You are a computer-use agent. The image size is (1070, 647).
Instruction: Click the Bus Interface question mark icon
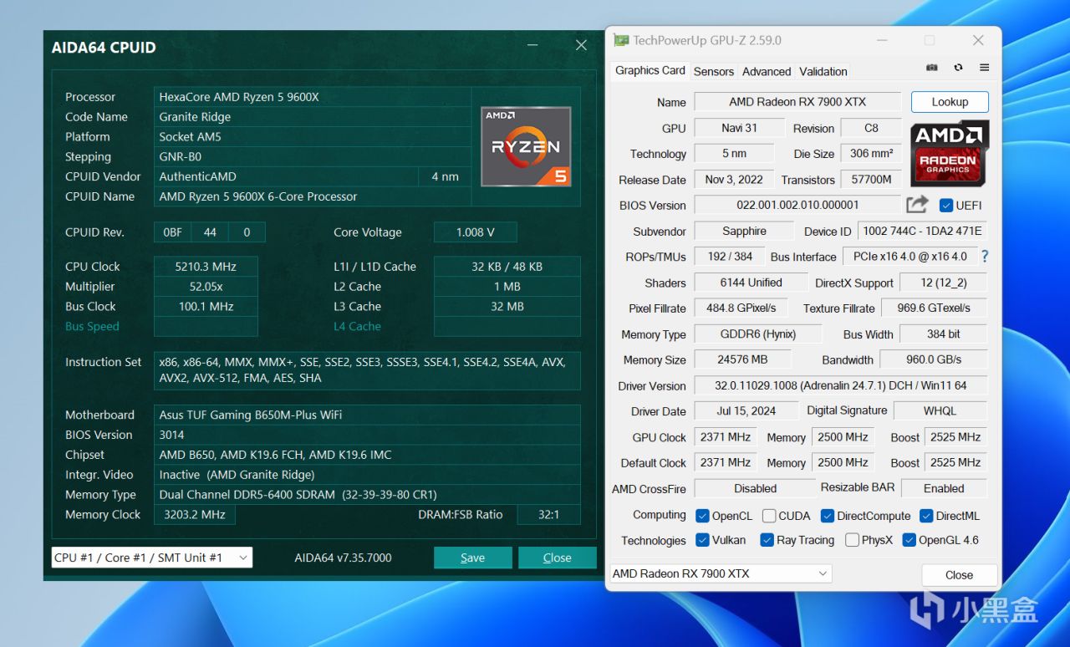(984, 257)
